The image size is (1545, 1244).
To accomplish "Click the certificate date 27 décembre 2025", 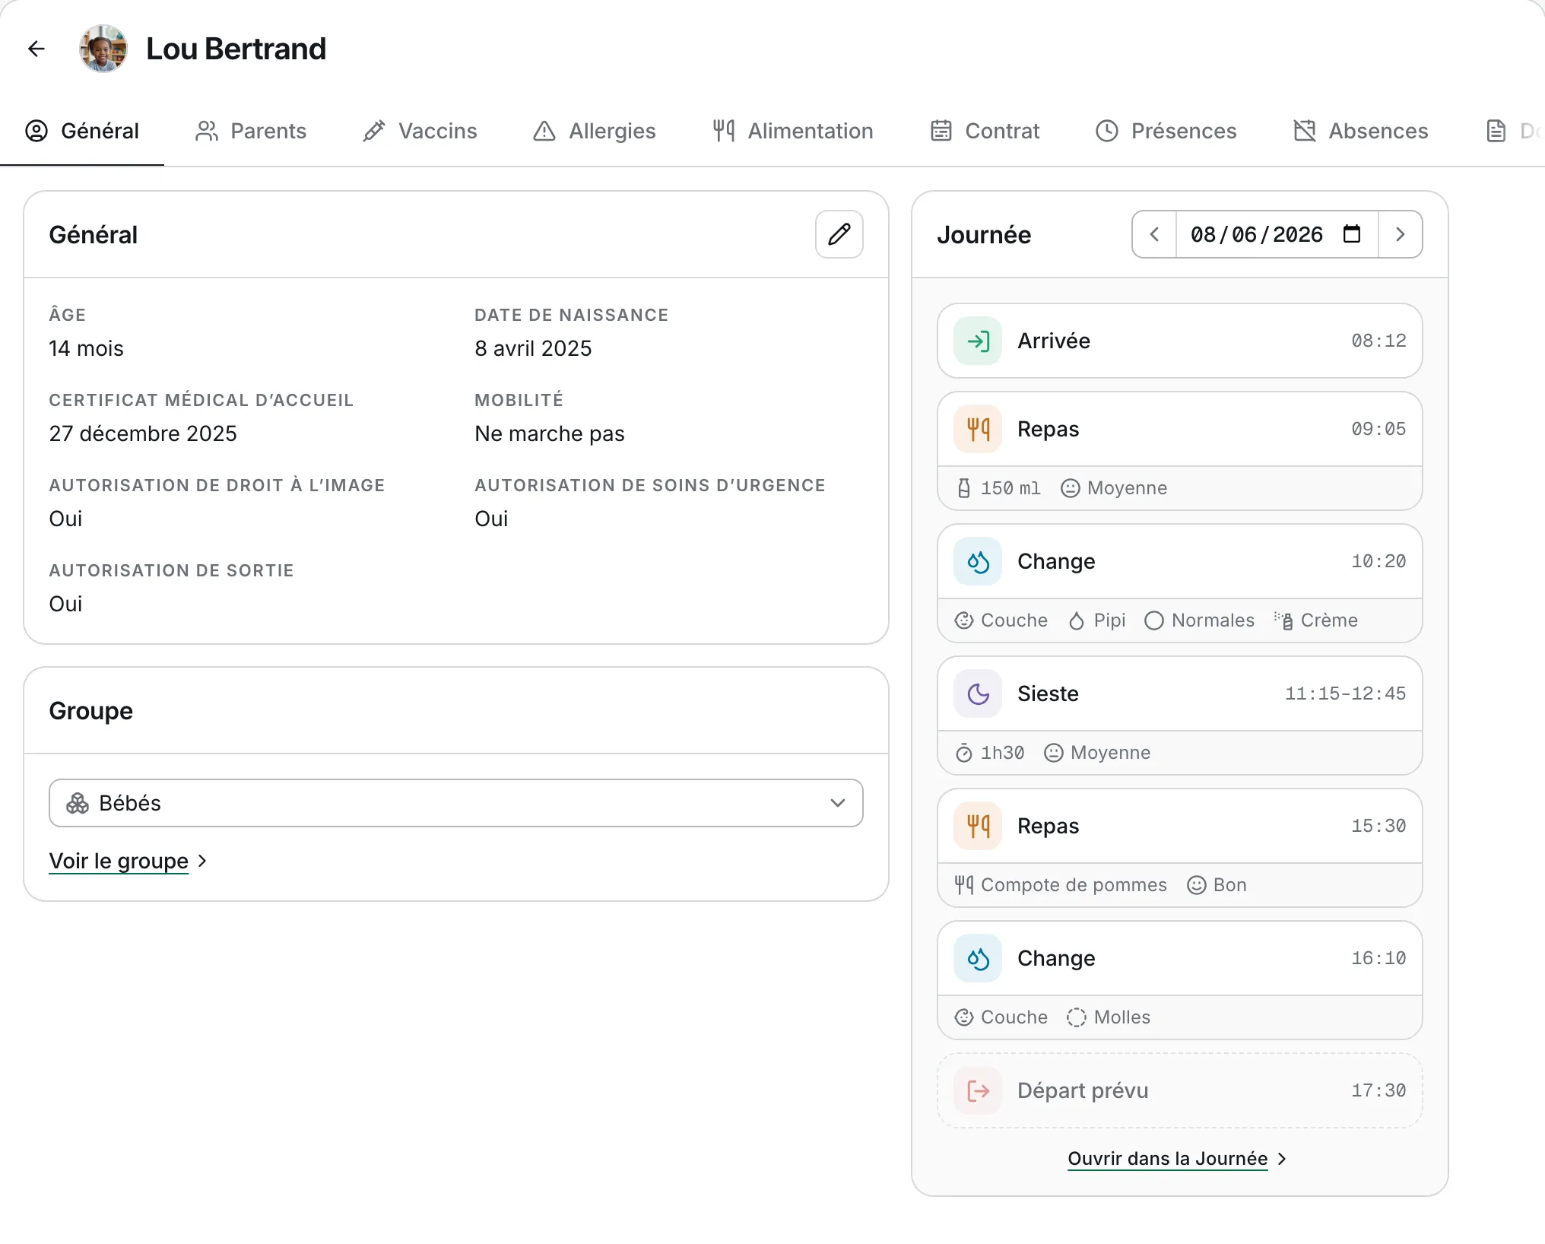I will (143, 433).
